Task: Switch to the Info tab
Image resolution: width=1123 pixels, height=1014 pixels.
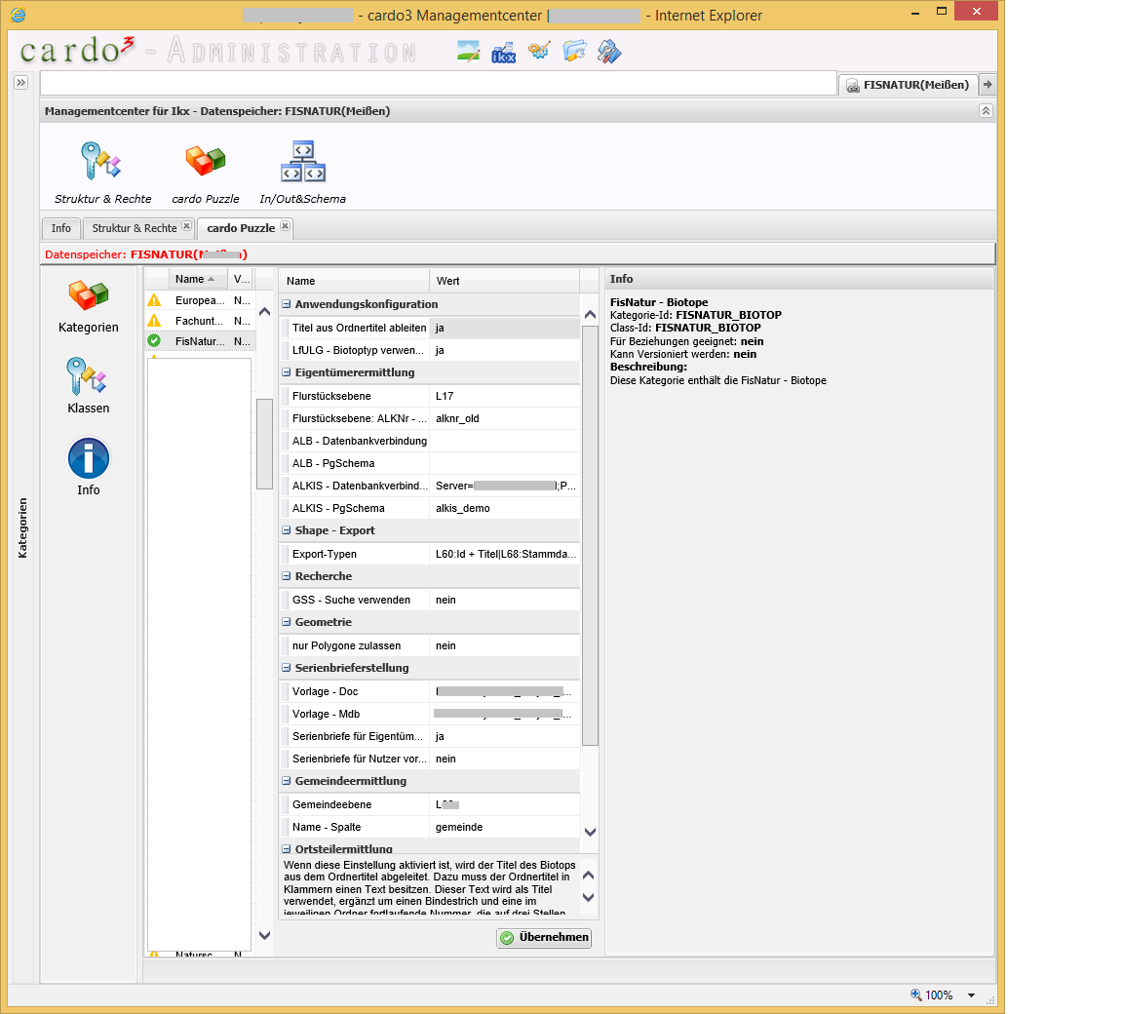Action: coord(61,228)
